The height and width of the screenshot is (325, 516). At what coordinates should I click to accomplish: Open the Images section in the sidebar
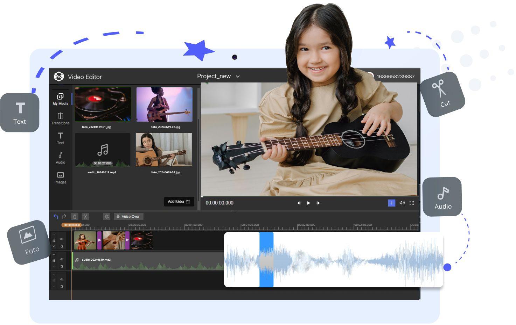[x=60, y=178]
